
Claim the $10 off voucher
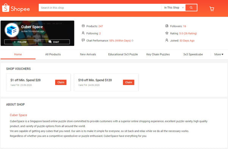coord(129,82)
